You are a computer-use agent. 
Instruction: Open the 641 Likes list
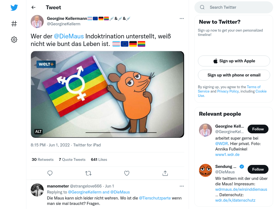click(x=99, y=159)
